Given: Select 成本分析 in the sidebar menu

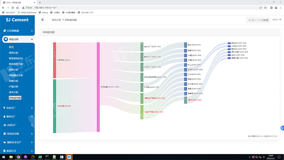Looking at the screenshot, I should tap(13, 92).
